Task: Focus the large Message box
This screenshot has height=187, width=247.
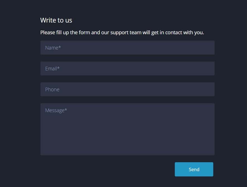Action: pyautogui.click(x=127, y=129)
